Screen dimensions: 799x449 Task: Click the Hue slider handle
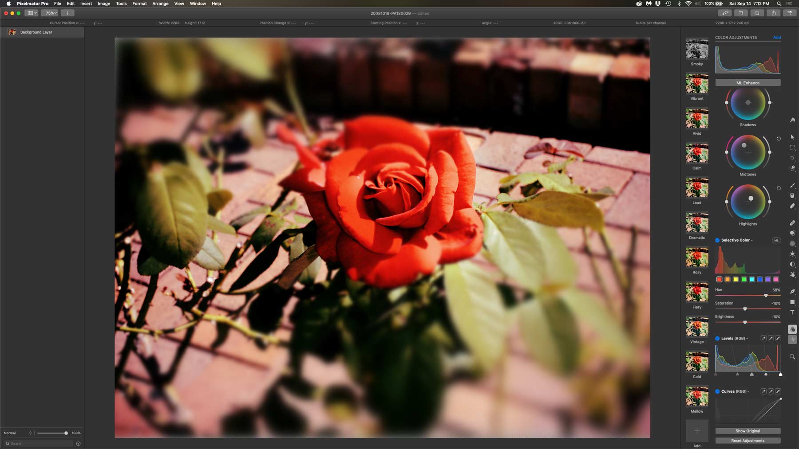tap(766, 295)
